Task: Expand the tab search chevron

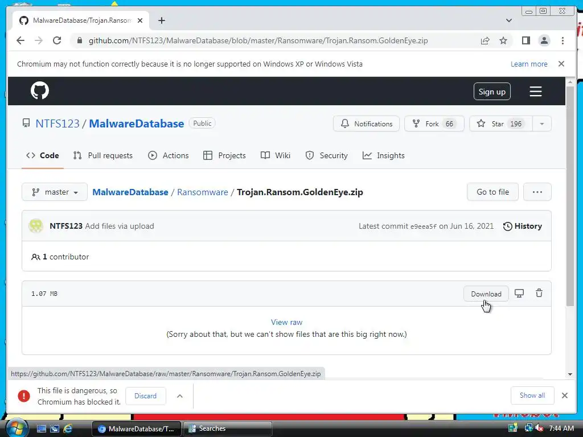Action: point(509,20)
